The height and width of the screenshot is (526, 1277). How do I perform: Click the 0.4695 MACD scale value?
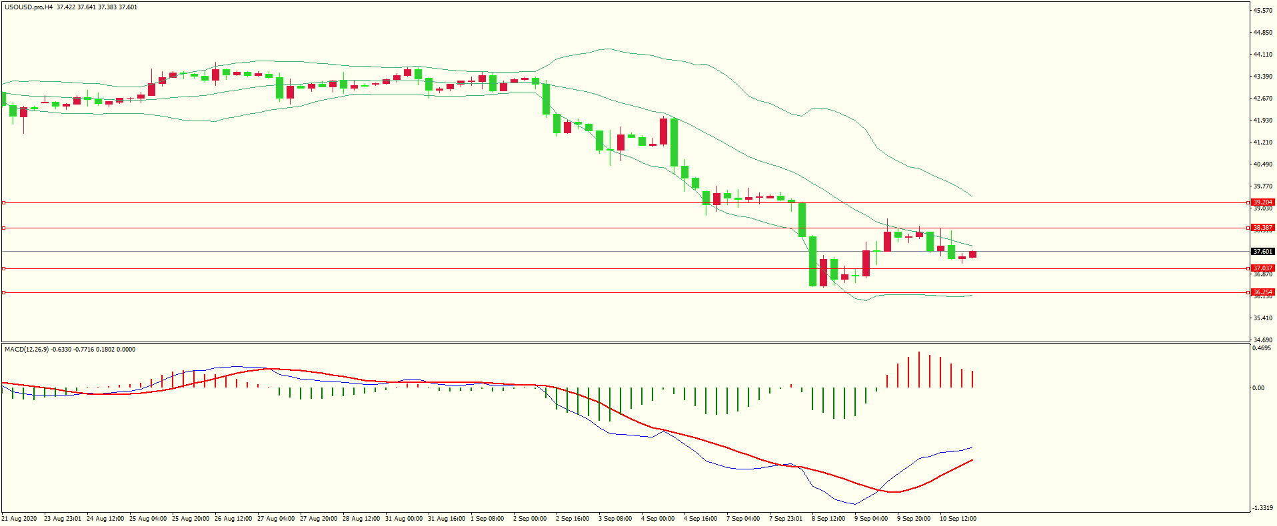click(x=1263, y=348)
